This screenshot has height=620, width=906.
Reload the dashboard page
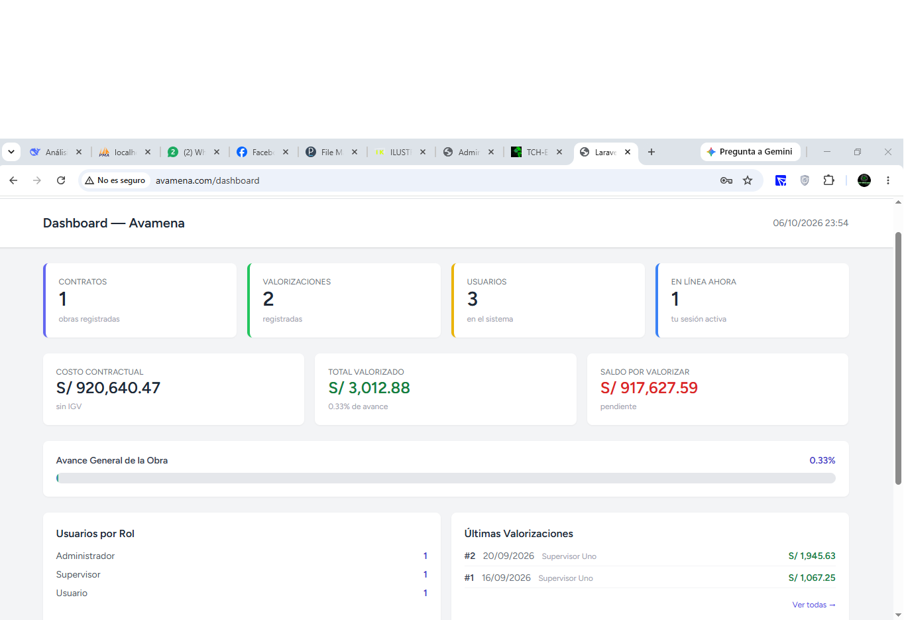pyautogui.click(x=61, y=180)
